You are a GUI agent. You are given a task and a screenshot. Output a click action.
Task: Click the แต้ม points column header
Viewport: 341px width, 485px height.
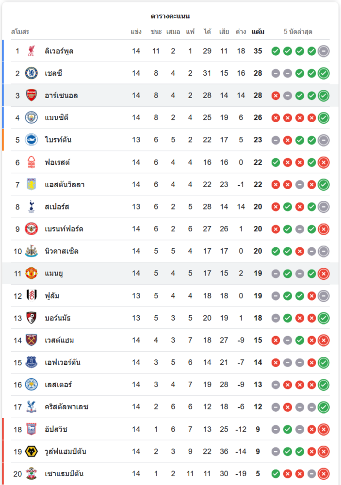258,32
